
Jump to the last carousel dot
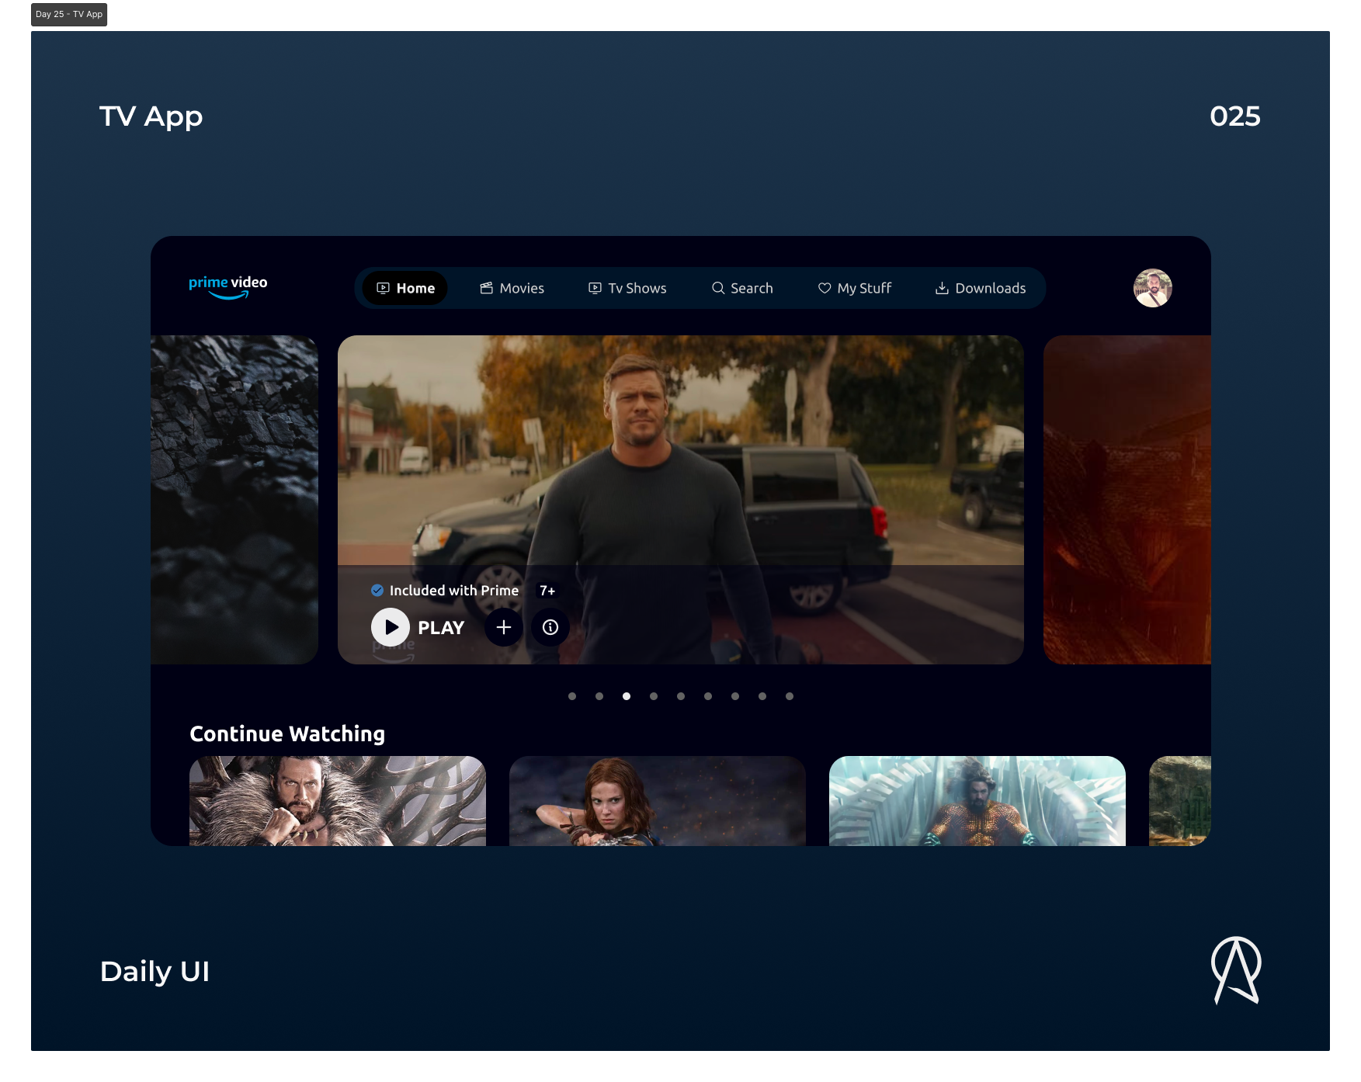[790, 696]
